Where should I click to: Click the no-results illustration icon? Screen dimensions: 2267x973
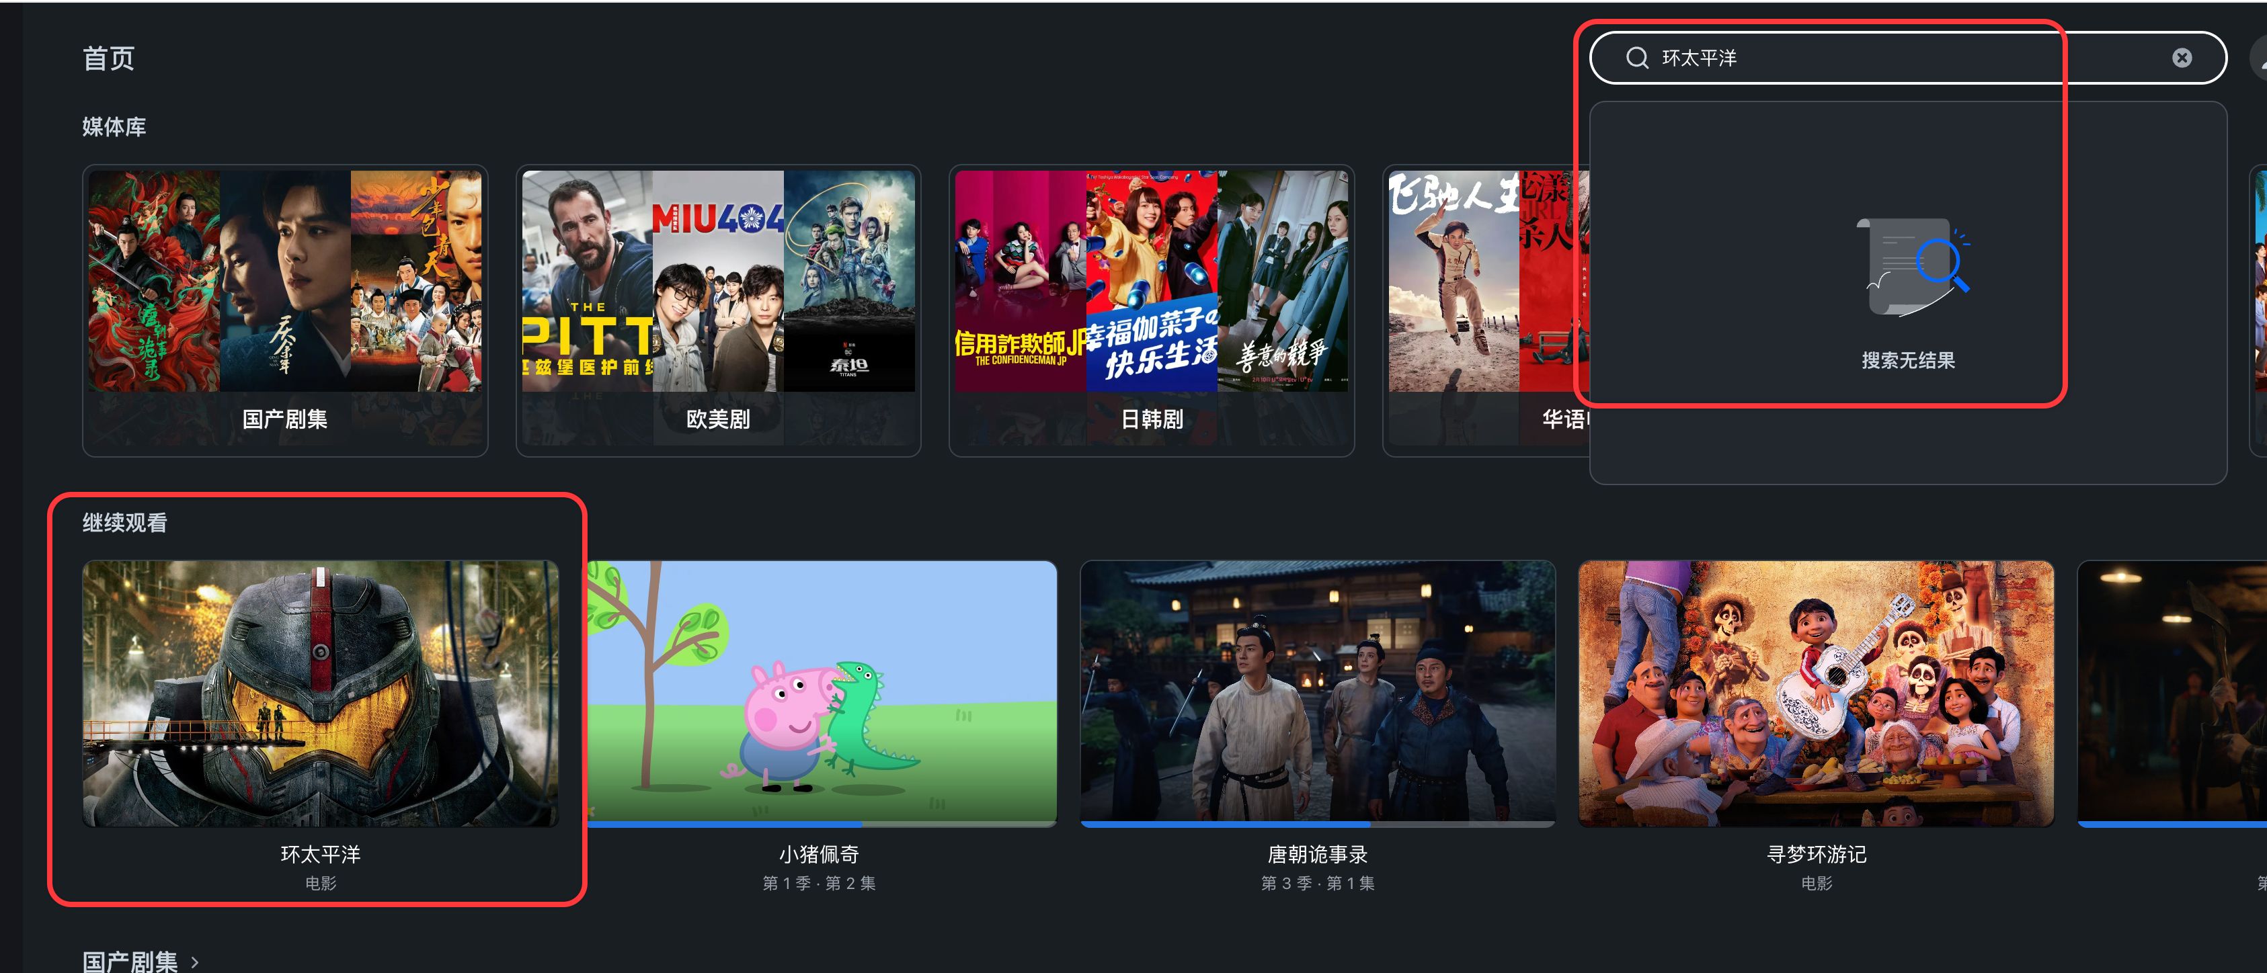1911,267
